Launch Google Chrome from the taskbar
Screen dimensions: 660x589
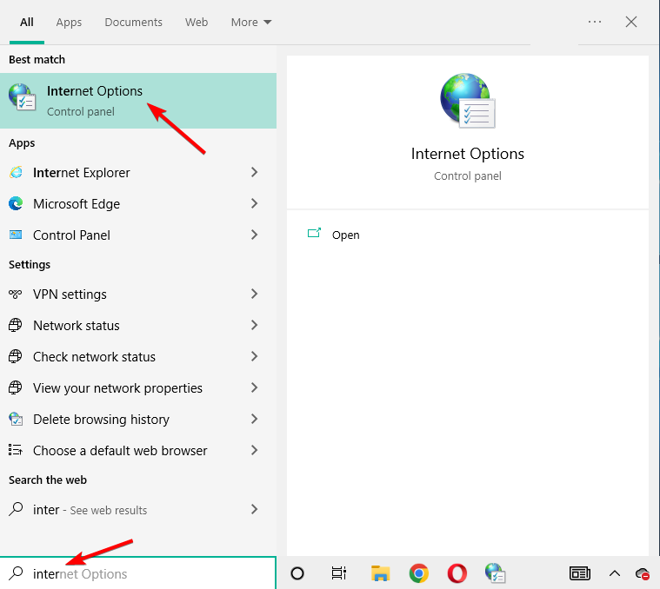(419, 573)
